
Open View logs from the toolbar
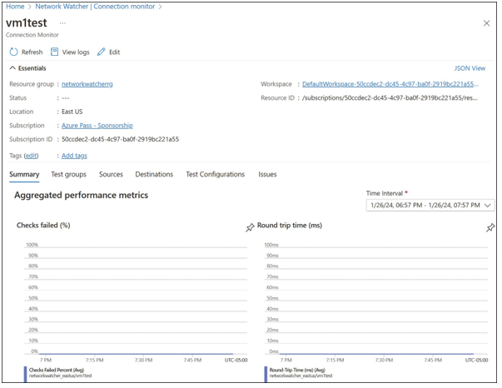(x=70, y=52)
